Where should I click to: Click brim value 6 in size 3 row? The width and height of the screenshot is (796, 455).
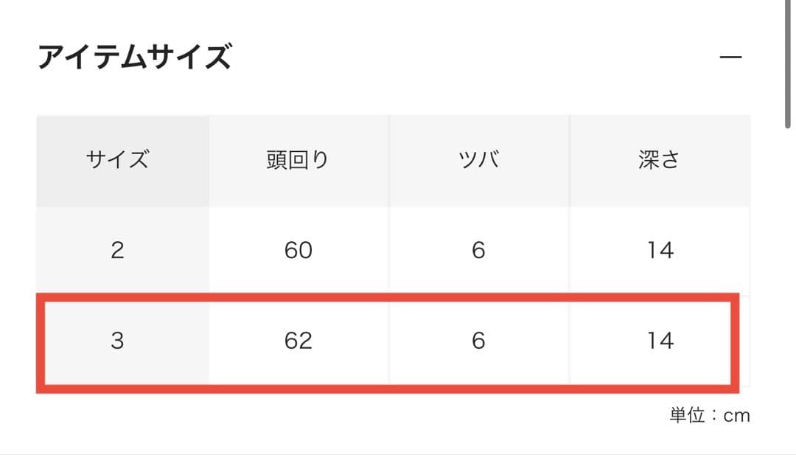(478, 341)
